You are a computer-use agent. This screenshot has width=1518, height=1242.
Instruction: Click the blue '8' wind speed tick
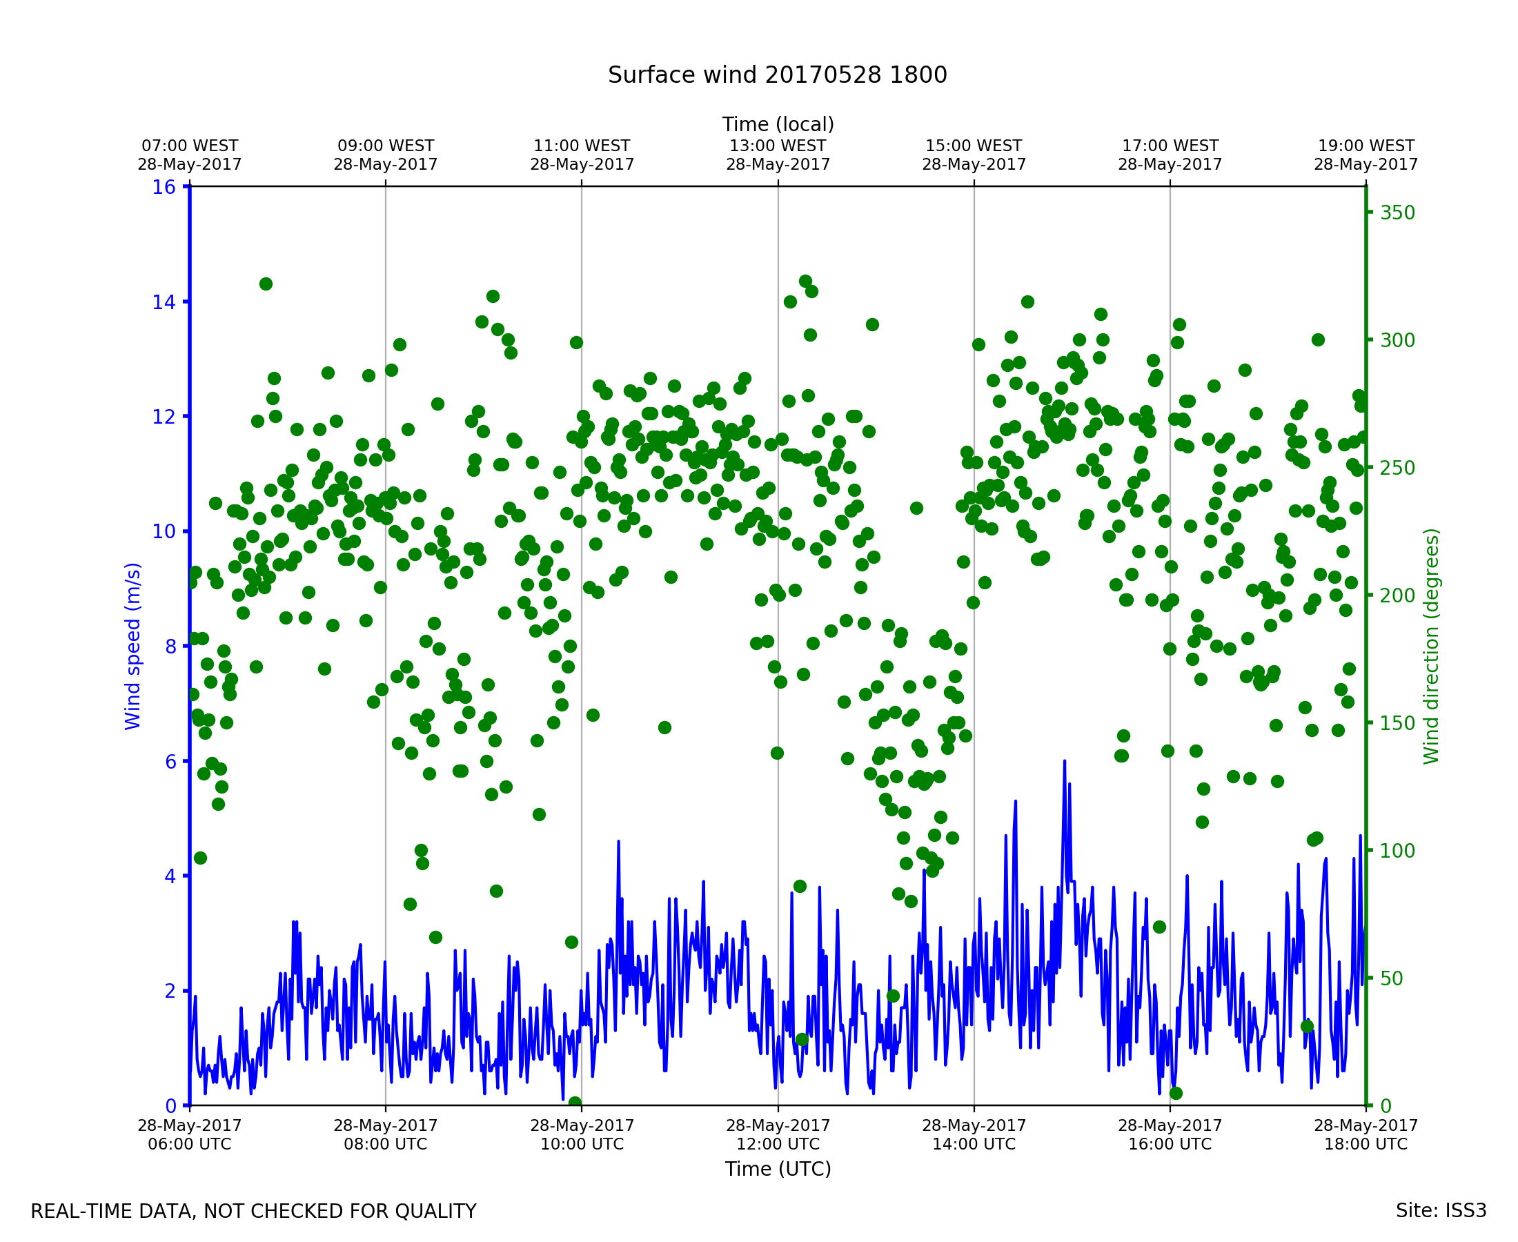170,647
